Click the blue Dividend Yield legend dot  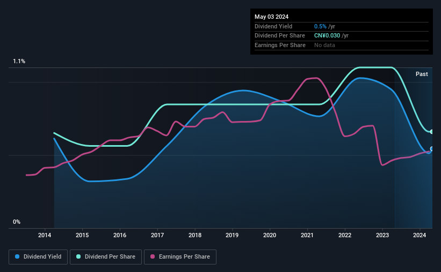click(17, 256)
